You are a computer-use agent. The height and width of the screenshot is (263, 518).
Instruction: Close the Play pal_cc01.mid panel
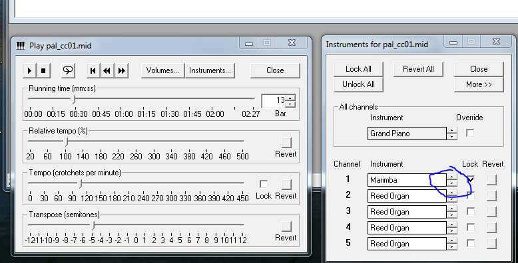point(275,70)
